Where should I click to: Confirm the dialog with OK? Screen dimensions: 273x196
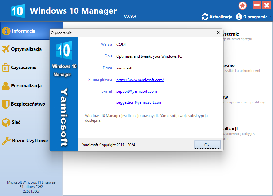[x=207, y=145]
